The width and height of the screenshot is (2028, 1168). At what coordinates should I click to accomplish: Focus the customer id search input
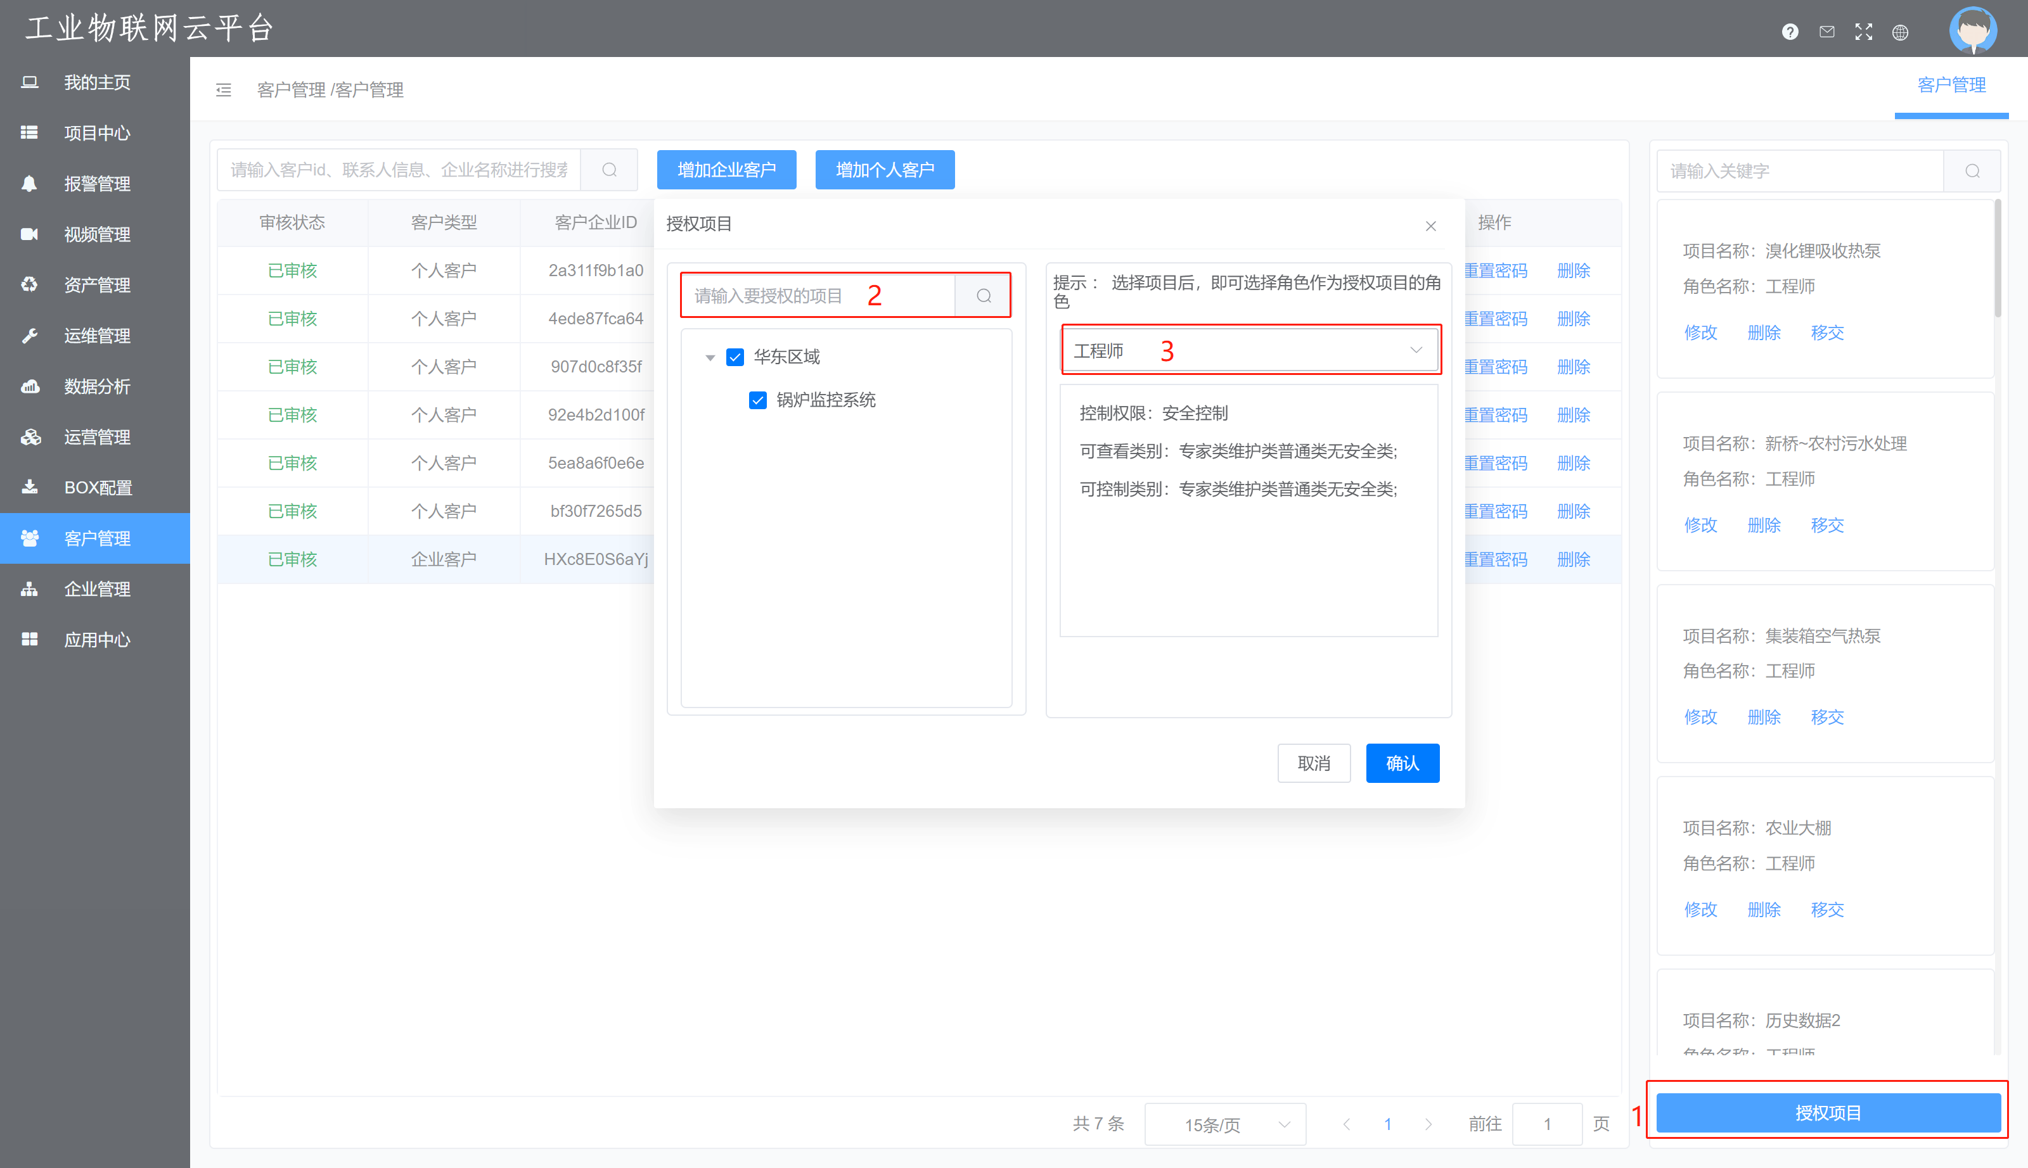pyautogui.click(x=399, y=170)
